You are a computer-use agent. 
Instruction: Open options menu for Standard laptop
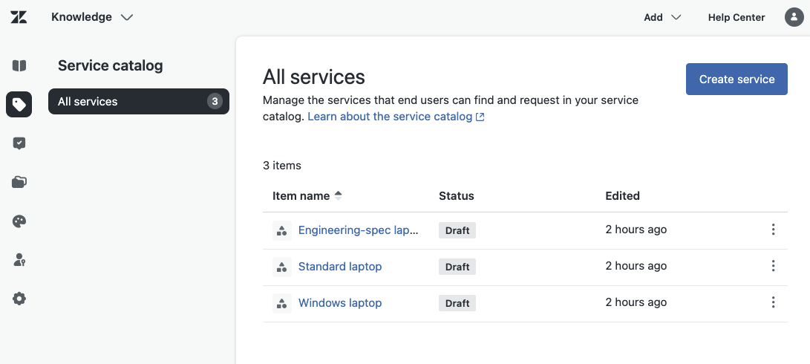pos(773,266)
